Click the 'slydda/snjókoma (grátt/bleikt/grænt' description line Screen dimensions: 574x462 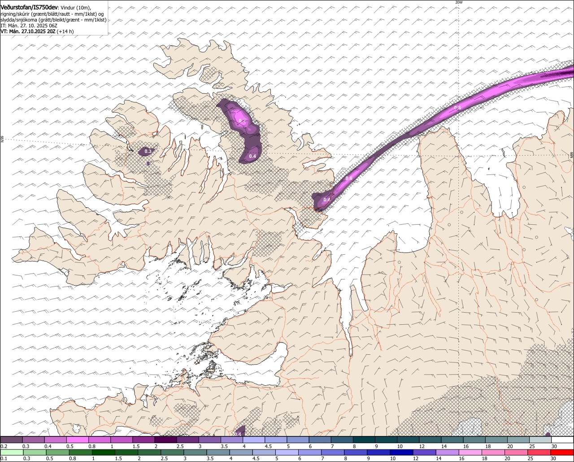(x=53, y=20)
